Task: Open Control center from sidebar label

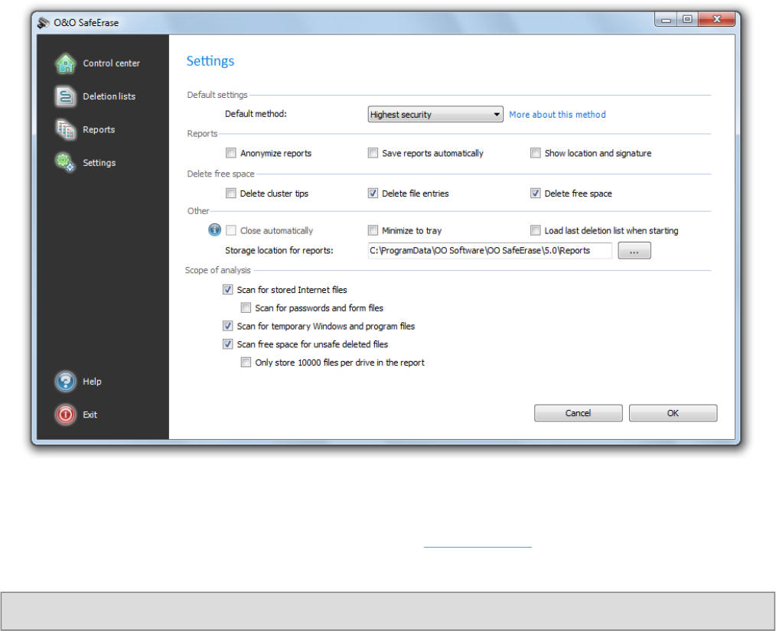Action: [x=112, y=63]
